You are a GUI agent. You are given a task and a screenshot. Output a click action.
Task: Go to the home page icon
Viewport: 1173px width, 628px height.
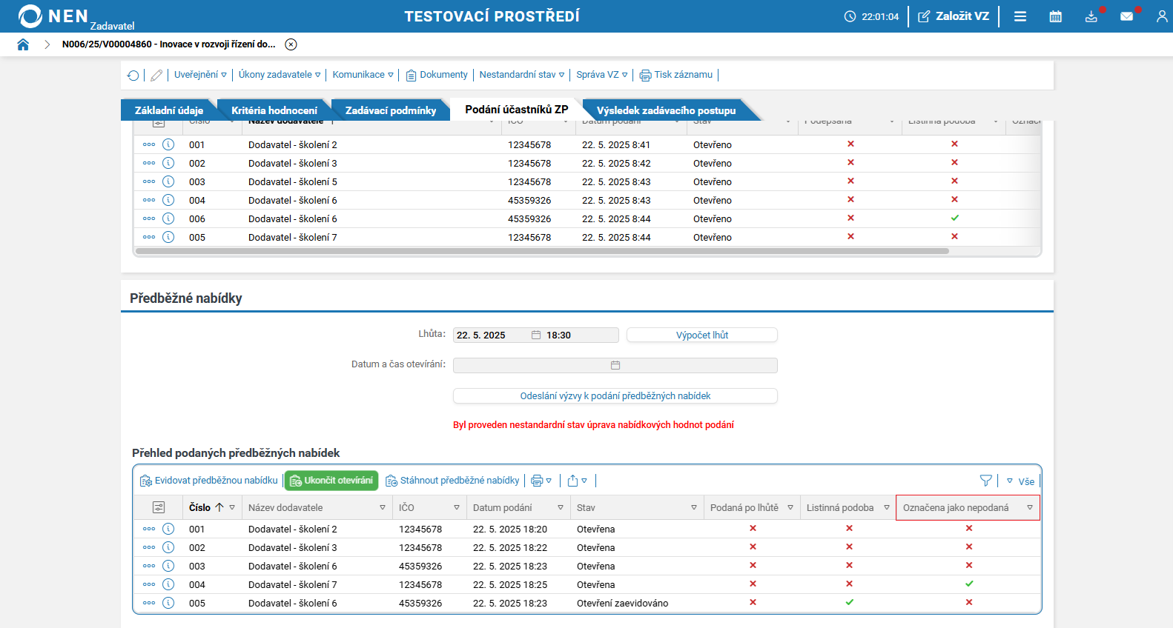(x=23, y=44)
